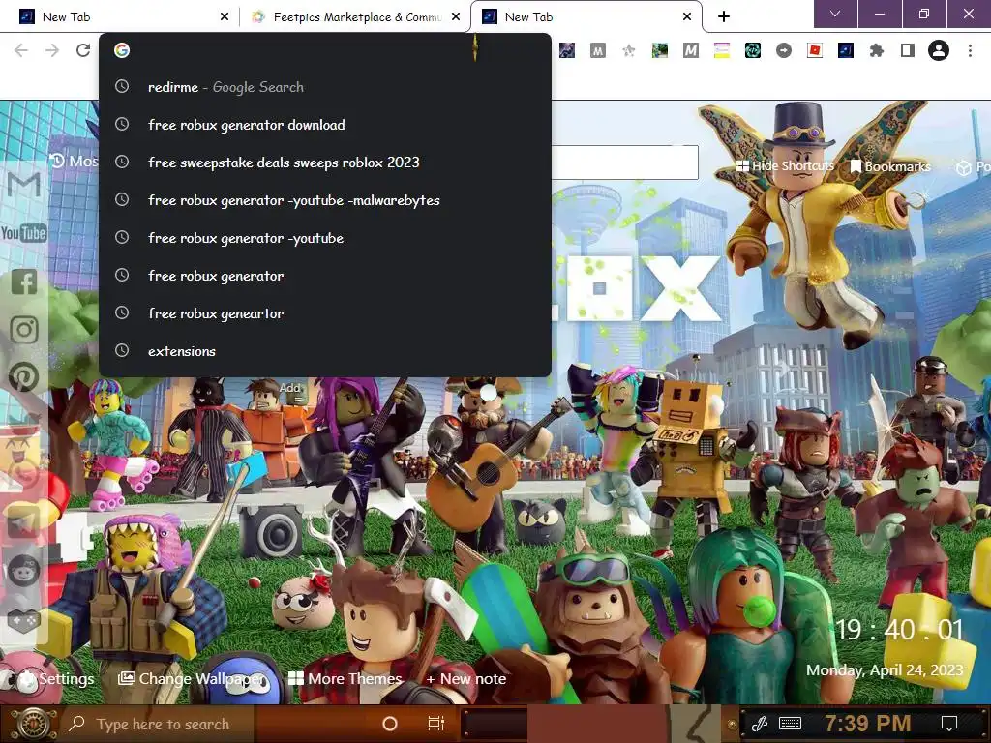Open the Action Center notifications icon
This screenshot has width=991, height=743.
[948, 724]
